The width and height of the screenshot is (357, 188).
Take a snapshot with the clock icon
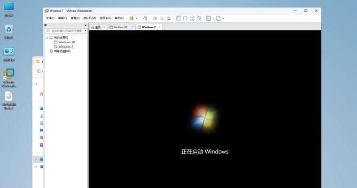point(155,18)
